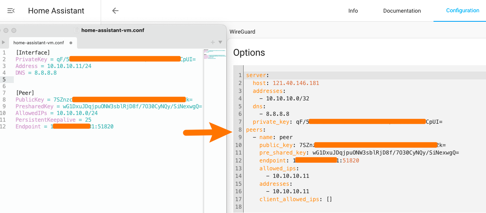Click the back arrow in header
The image size is (486, 213).
115,11
